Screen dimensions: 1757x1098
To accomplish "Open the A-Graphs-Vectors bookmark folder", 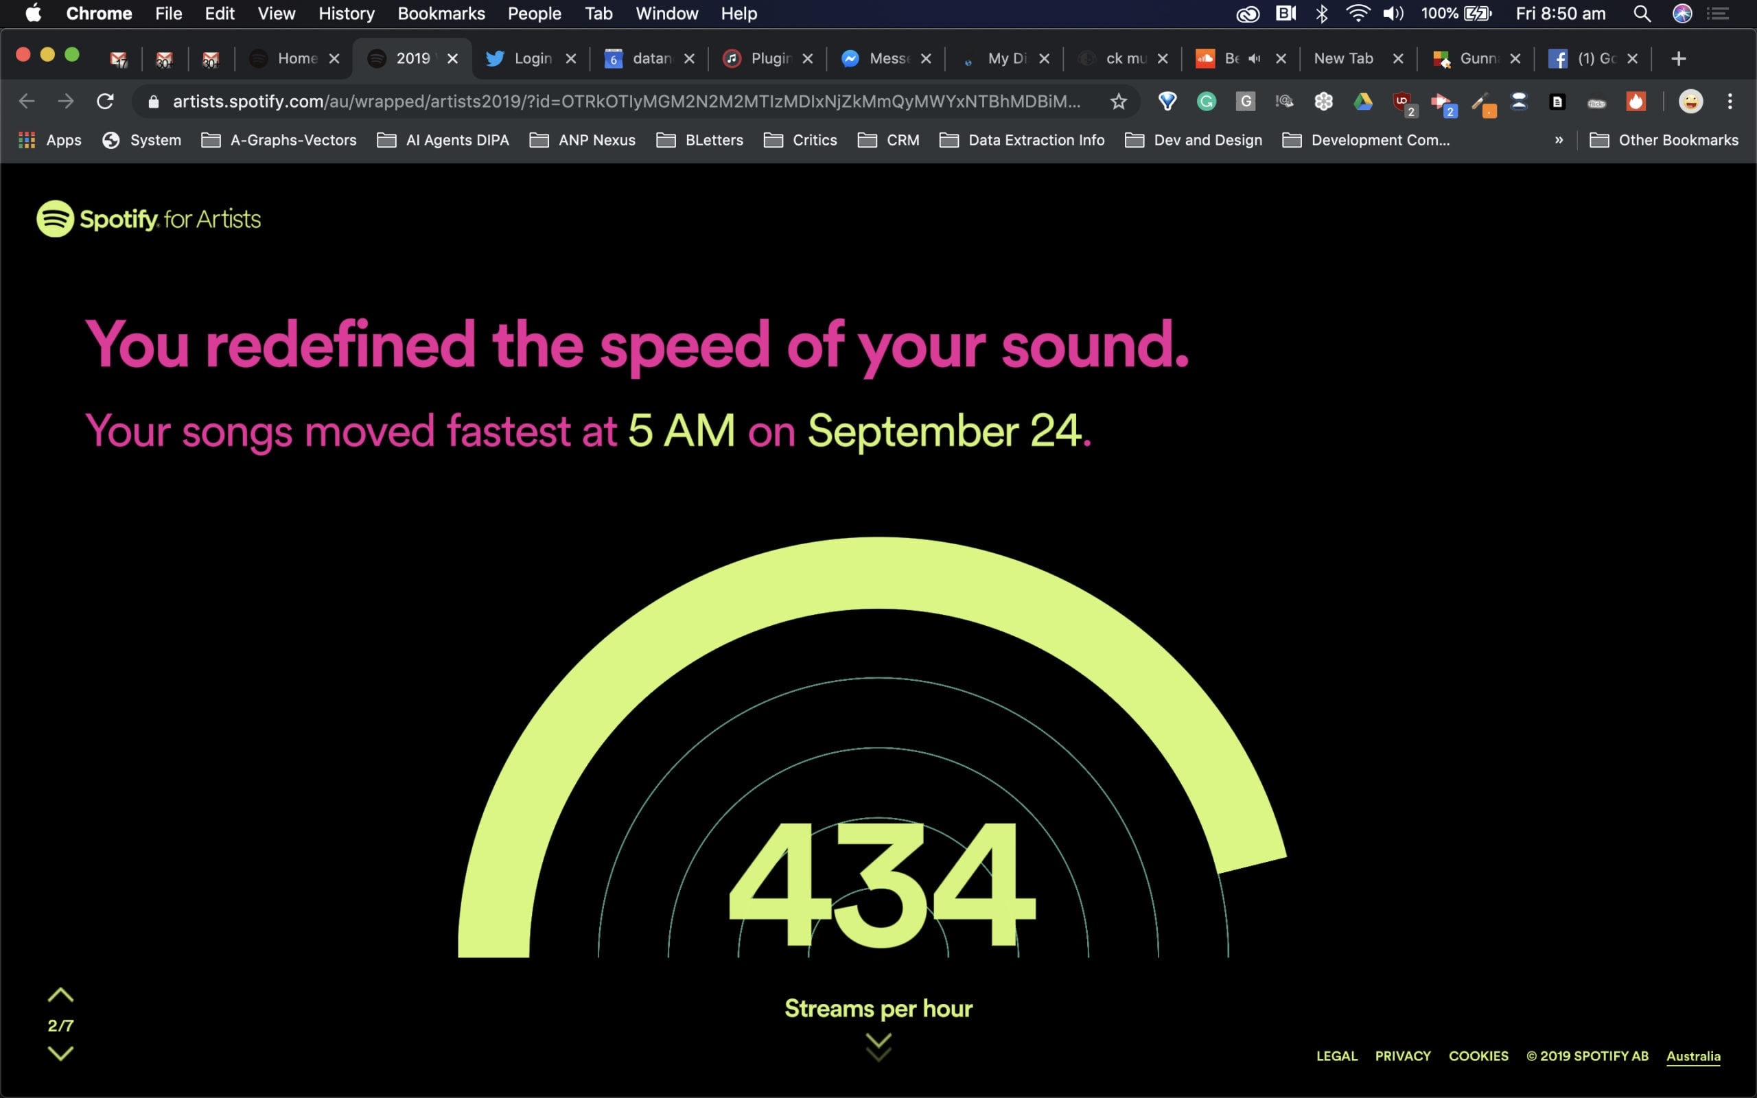I will click(x=279, y=140).
